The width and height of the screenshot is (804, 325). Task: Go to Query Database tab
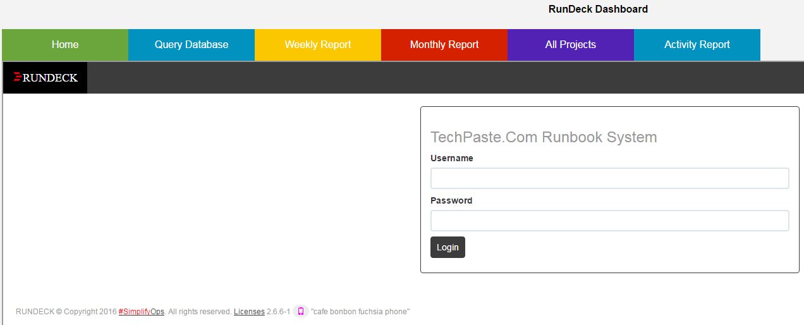tap(192, 45)
